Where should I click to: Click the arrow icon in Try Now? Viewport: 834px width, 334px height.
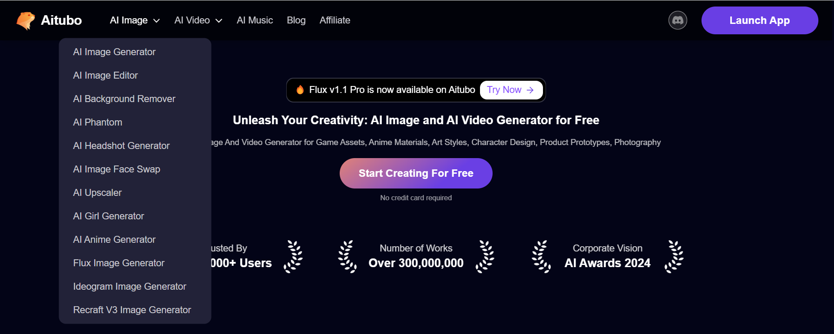click(x=530, y=90)
